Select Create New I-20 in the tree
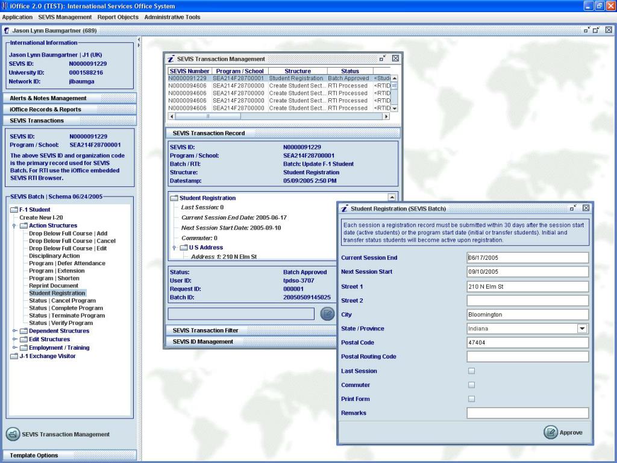Screen dimensions: 617x463 click(42, 218)
